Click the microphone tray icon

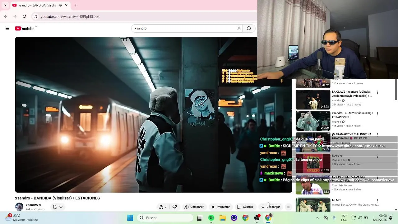coord(334,218)
